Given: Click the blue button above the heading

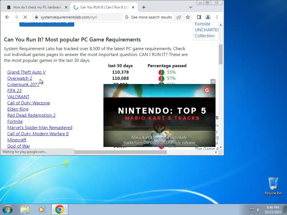Looking at the screenshot, I should point(47,24).
